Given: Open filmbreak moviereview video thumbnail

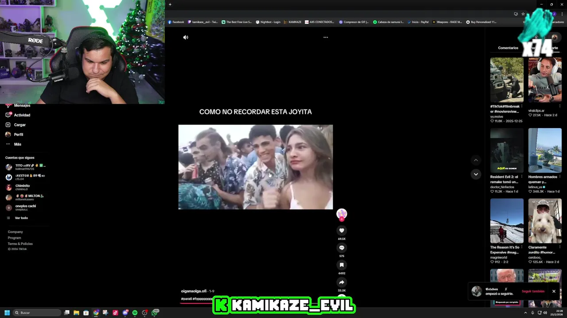Looking at the screenshot, I should pyautogui.click(x=507, y=79).
